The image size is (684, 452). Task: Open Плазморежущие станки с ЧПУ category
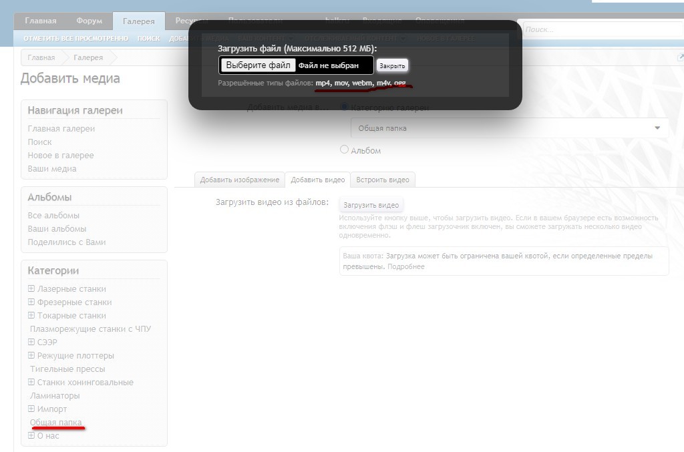(x=90, y=329)
